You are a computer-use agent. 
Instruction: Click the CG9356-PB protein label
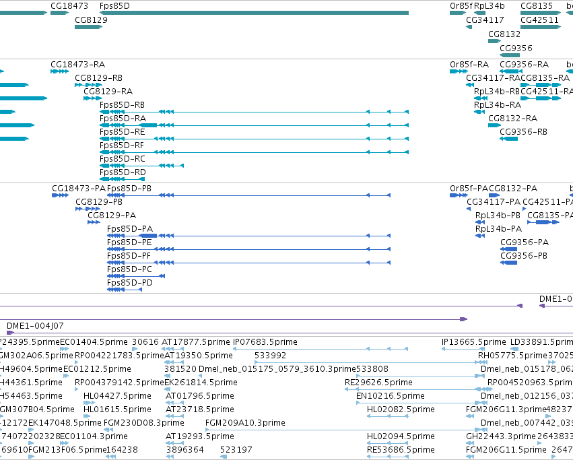click(524, 256)
